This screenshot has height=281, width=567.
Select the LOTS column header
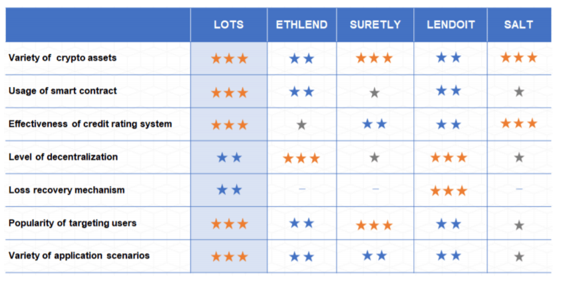[x=229, y=25]
